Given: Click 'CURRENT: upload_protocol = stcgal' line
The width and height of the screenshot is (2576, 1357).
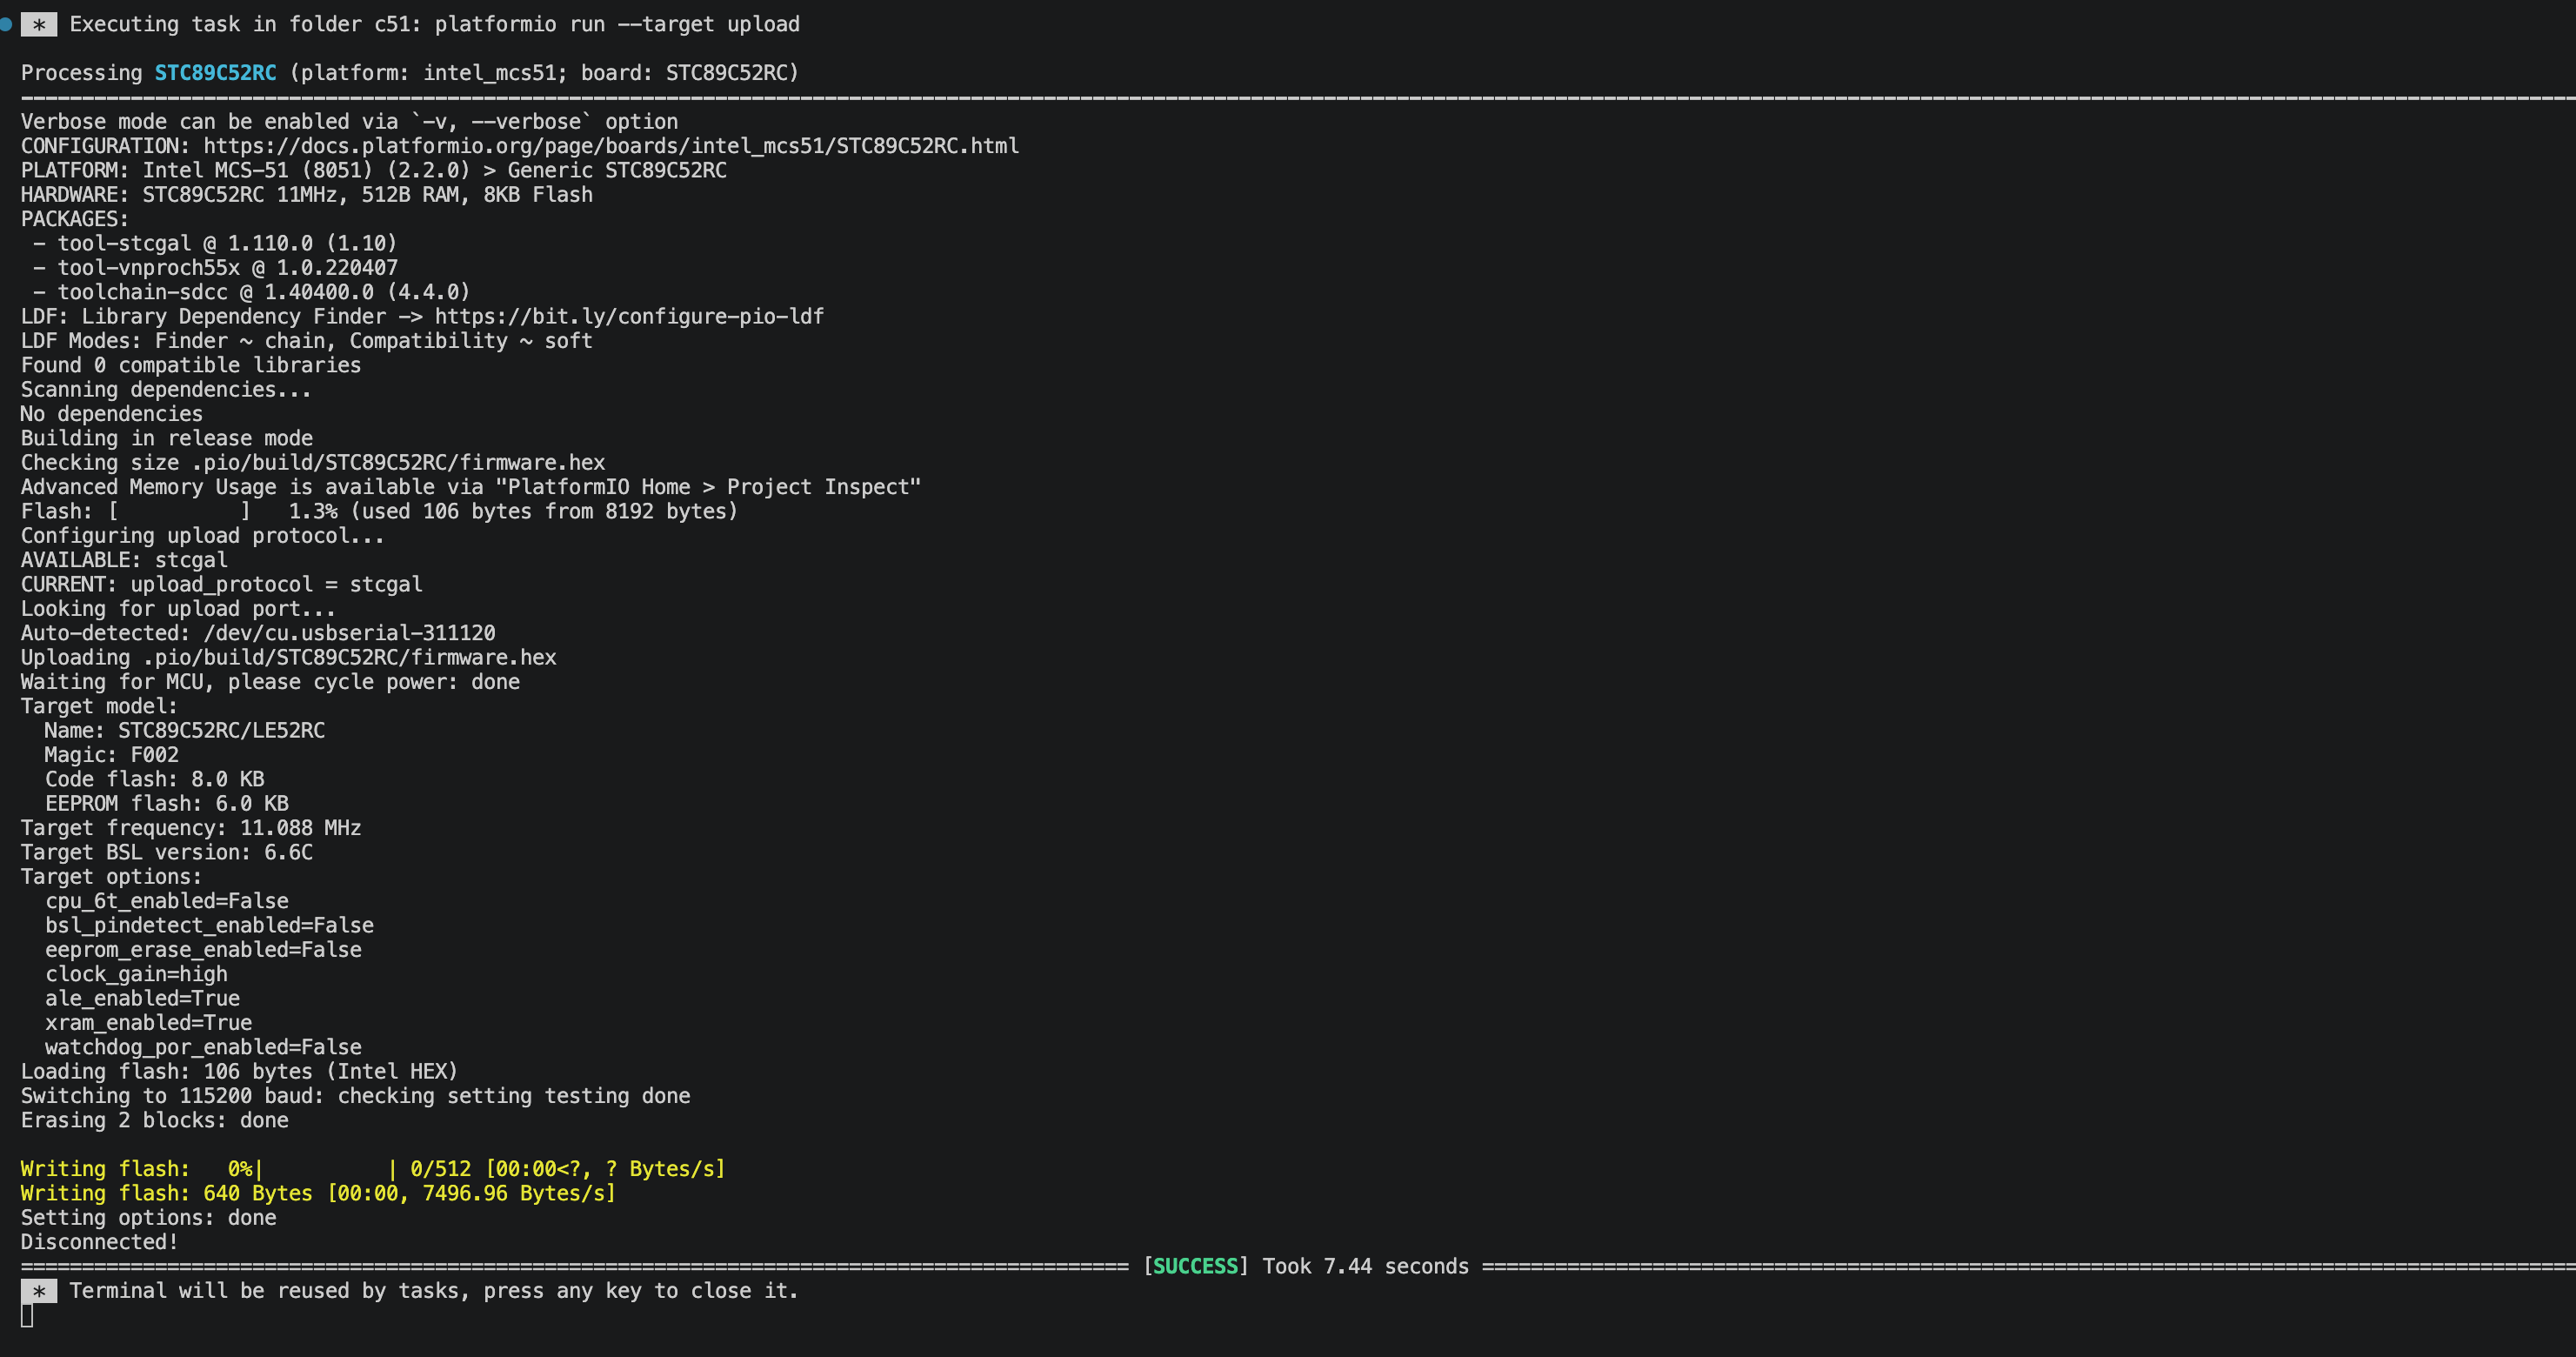Looking at the screenshot, I should point(222,584).
